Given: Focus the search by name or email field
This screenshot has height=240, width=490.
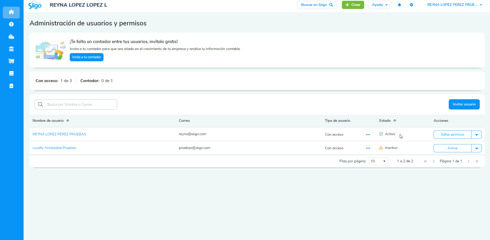Looking at the screenshot, I should coord(79,104).
